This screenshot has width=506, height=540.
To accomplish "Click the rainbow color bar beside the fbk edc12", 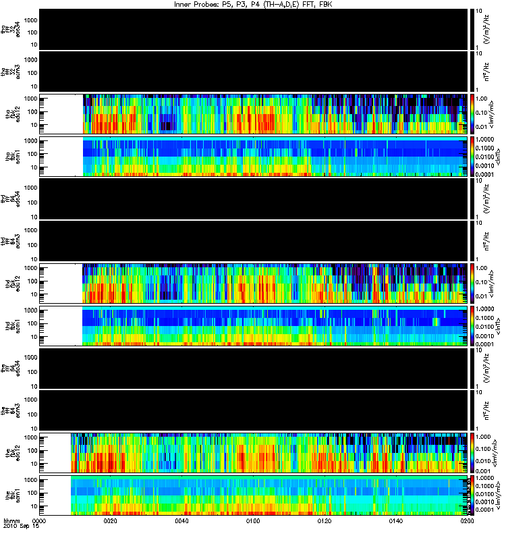I will 472,453.
